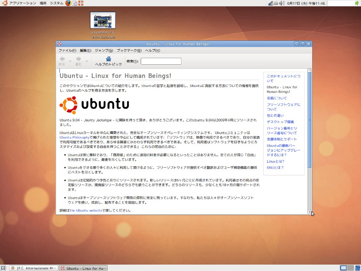This screenshot has height=271, width=361.
Task: Open sidebar link このドキュメントについて
Action: pos(283,78)
